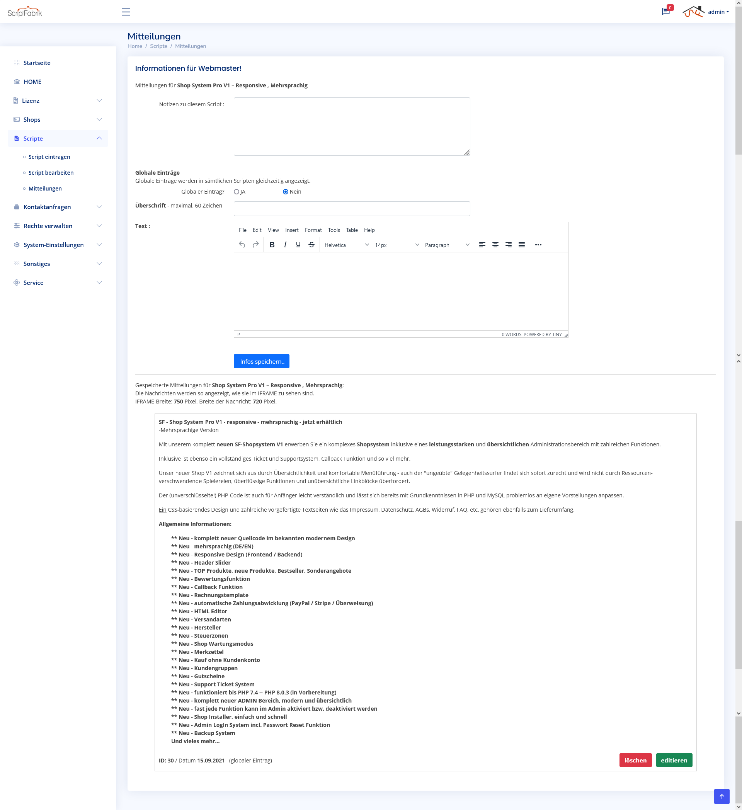Screen dimensions: 742x810
Task: Toggle underline formatting in editor
Action: coord(298,245)
